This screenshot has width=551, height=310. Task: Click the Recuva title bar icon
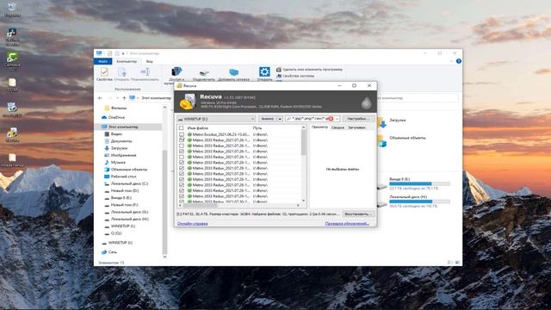[x=180, y=86]
